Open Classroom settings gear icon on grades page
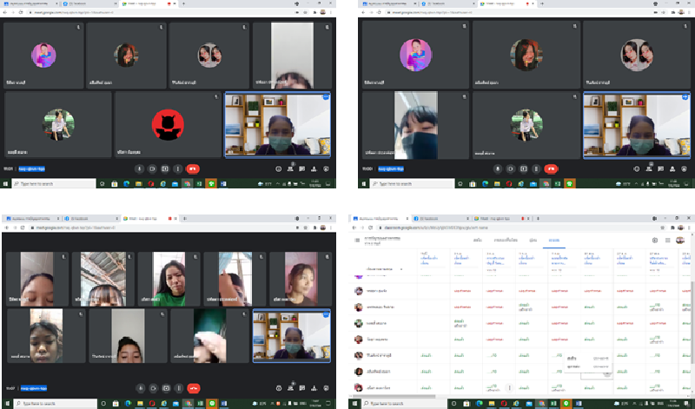The height and width of the screenshot is (409, 695). (x=655, y=239)
